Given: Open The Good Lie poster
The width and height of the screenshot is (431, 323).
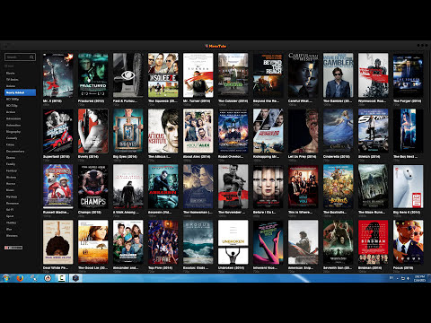Looking at the screenshot, I should tap(93, 242).
